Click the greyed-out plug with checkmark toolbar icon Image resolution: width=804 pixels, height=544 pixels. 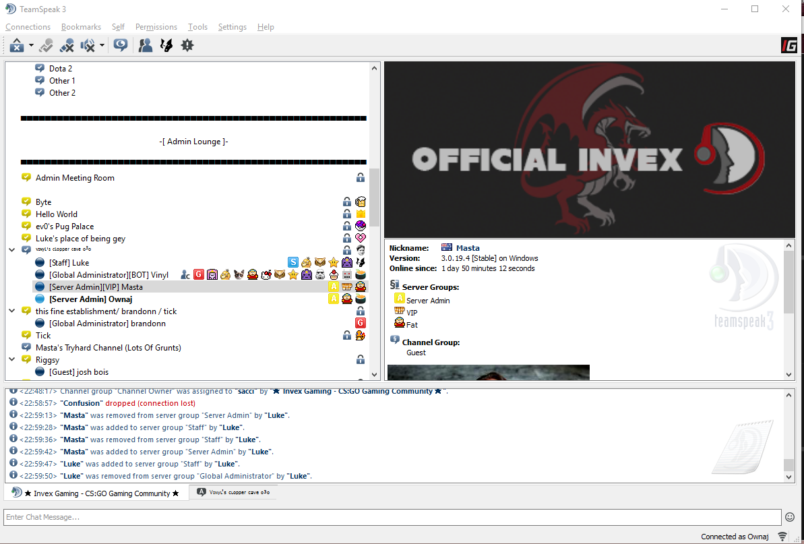[x=46, y=46]
